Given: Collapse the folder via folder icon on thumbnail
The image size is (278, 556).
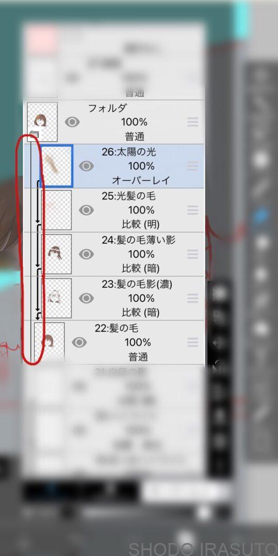Looking at the screenshot, I should click(34, 134).
